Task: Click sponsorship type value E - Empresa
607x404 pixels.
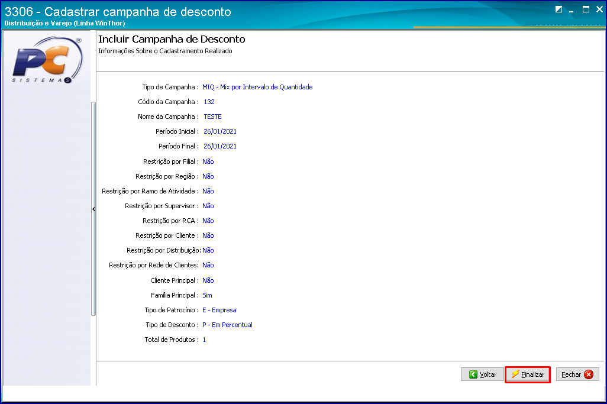Action: [219, 310]
